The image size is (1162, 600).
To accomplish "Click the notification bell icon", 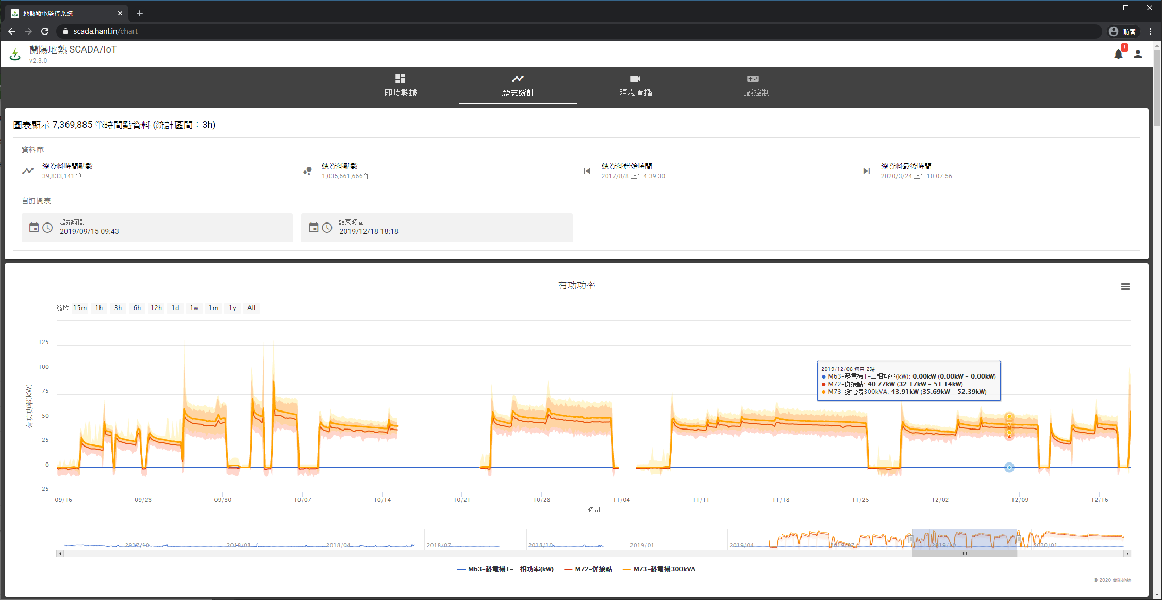I will point(1118,54).
